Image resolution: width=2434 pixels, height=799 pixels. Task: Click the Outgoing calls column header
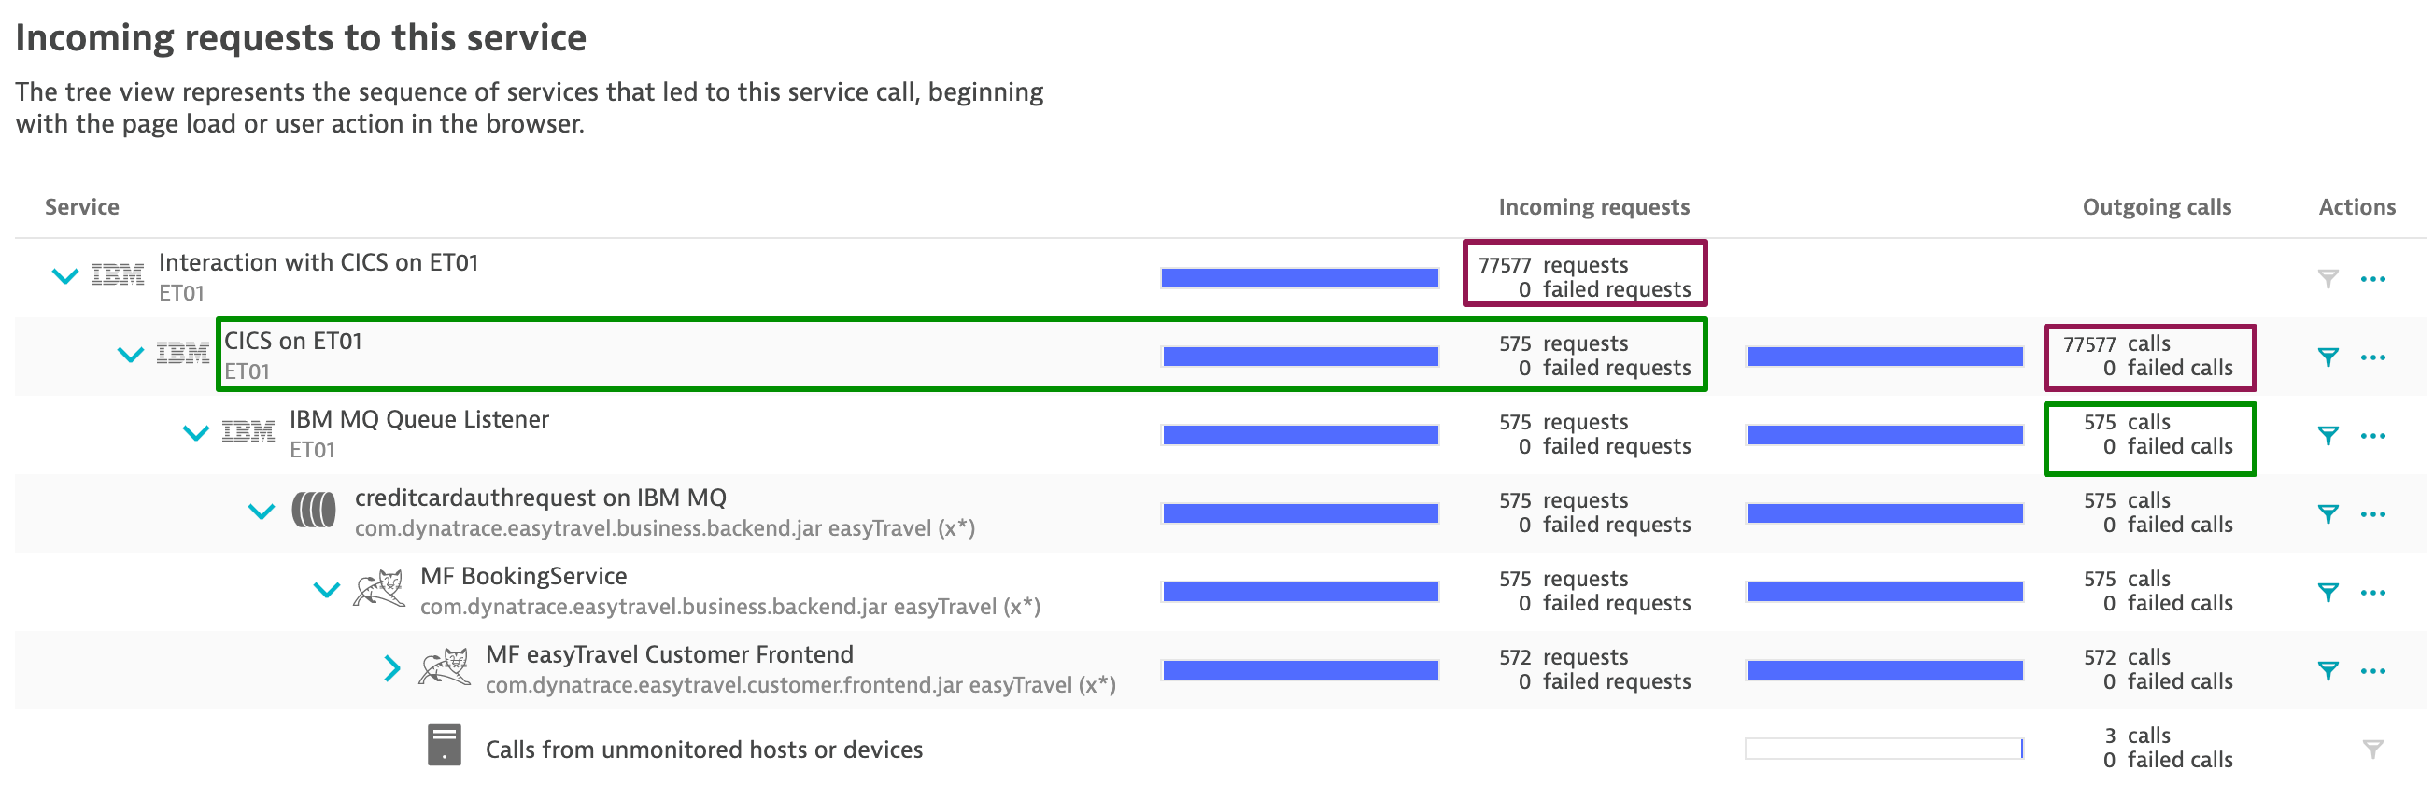pos(2157,208)
